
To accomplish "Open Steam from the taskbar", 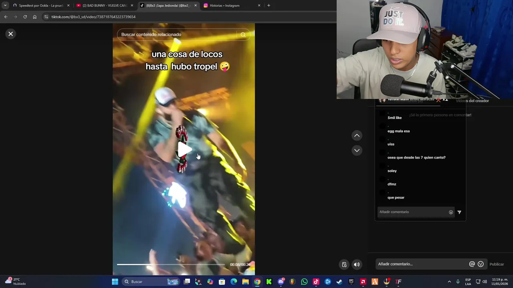I will tap(339, 282).
